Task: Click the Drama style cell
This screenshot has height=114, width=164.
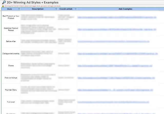Action: [x=11, y=66]
